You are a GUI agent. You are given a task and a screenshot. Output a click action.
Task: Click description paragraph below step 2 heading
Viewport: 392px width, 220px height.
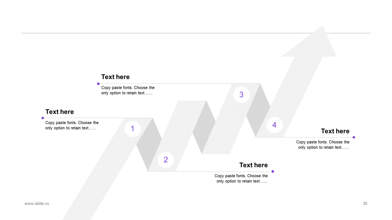tap(241, 178)
